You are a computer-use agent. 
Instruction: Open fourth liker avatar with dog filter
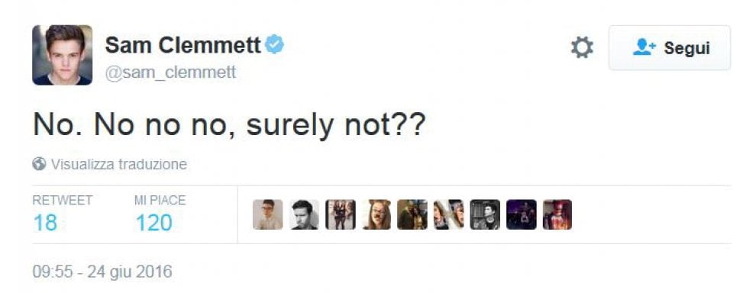[376, 214]
